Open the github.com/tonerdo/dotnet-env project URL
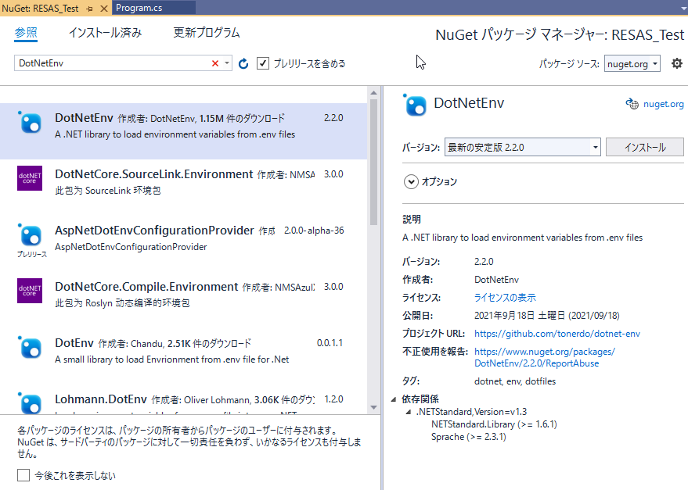688x490 pixels. [557, 334]
